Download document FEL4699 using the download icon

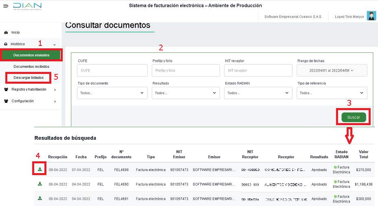click(x=40, y=169)
